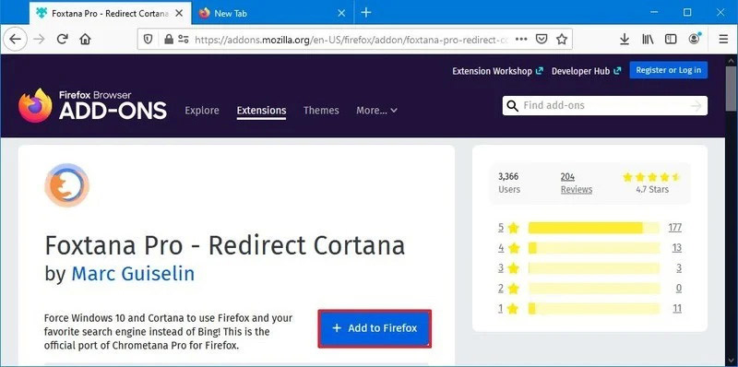This screenshot has width=738, height=367.
Task: Open the Extensions section
Action: click(x=261, y=111)
